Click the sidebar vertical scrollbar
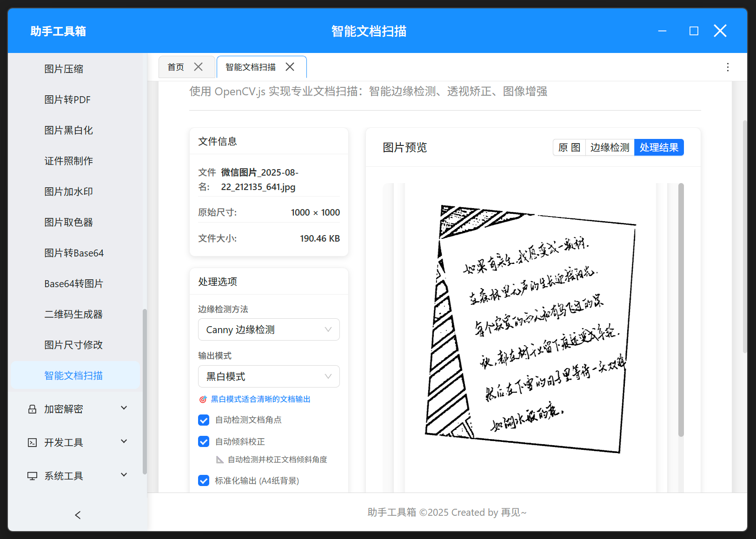This screenshot has width=756, height=539. [145, 391]
